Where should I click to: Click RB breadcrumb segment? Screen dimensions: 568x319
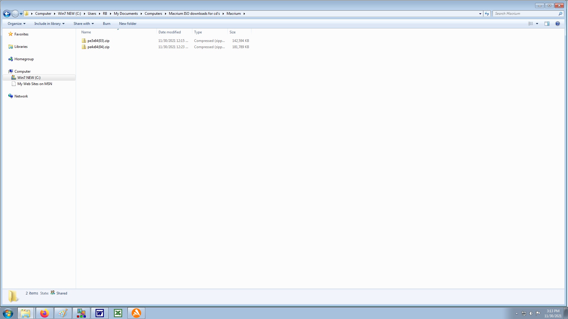[x=105, y=14]
